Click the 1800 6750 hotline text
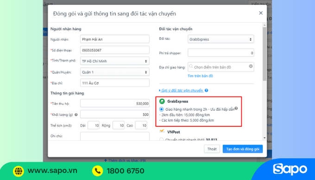This screenshot has width=315, height=180. click(126, 171)
